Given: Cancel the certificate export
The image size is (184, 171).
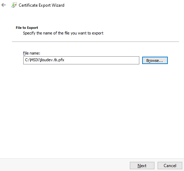Looking at the screenshot, I should 170,166.
